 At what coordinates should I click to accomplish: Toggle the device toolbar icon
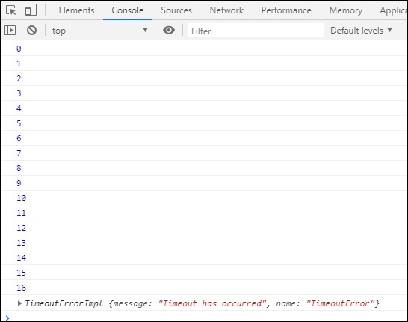click(x=31, y=10)
